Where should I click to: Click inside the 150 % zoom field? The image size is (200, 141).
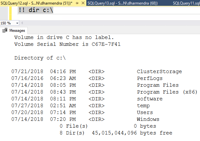pyautogui.click(x=7, y=23)
